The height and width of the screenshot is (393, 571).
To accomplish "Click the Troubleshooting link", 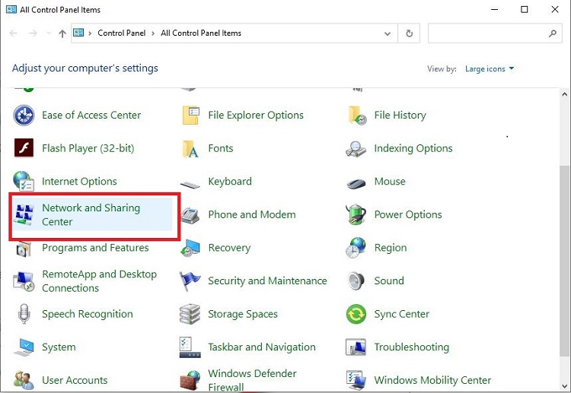I will click(411, 347).
